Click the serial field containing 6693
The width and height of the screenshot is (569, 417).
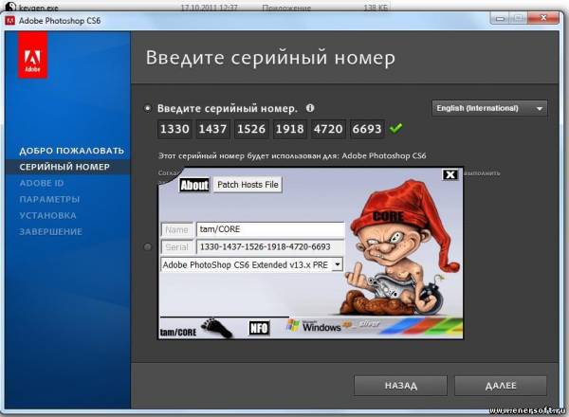click(x=366, y=129)
